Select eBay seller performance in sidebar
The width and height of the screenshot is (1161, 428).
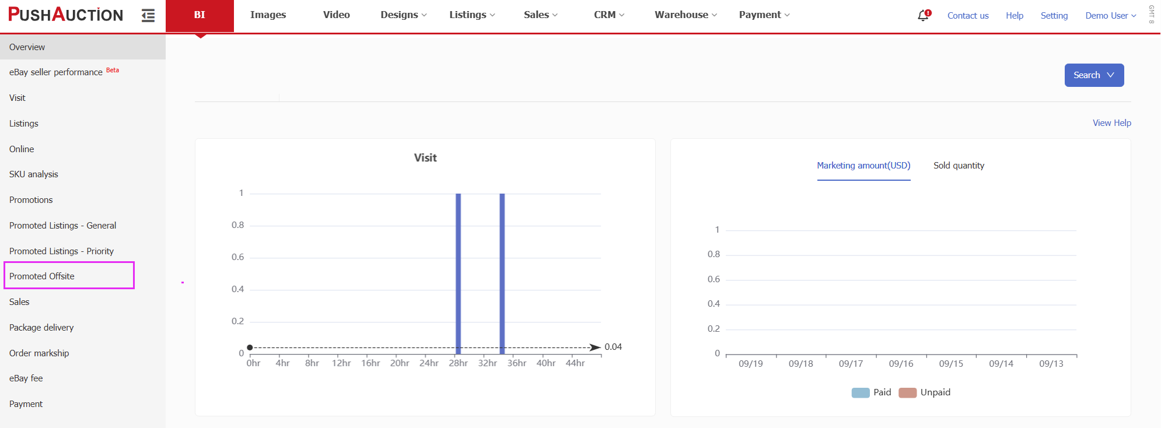click(x=56, y=72)
